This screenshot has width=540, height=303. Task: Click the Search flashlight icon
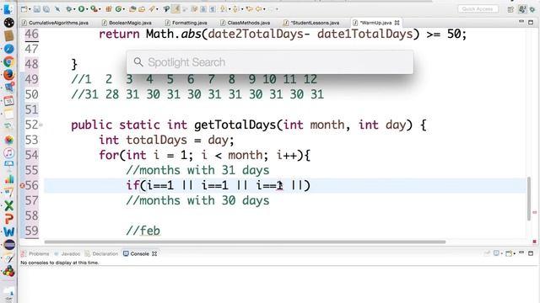(x=152, y=9)
